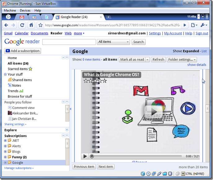Viewport: 213px width, 180px height.
Task: Open the Devices menu in VirtualBox
Action: [x=25, y=10]
